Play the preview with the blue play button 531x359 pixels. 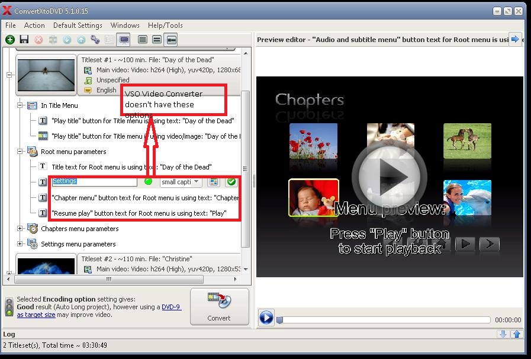[x=266, y=318]
